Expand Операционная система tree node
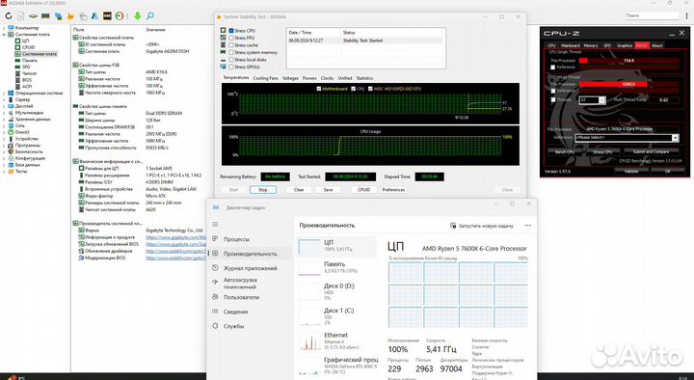 click(5, 94)
